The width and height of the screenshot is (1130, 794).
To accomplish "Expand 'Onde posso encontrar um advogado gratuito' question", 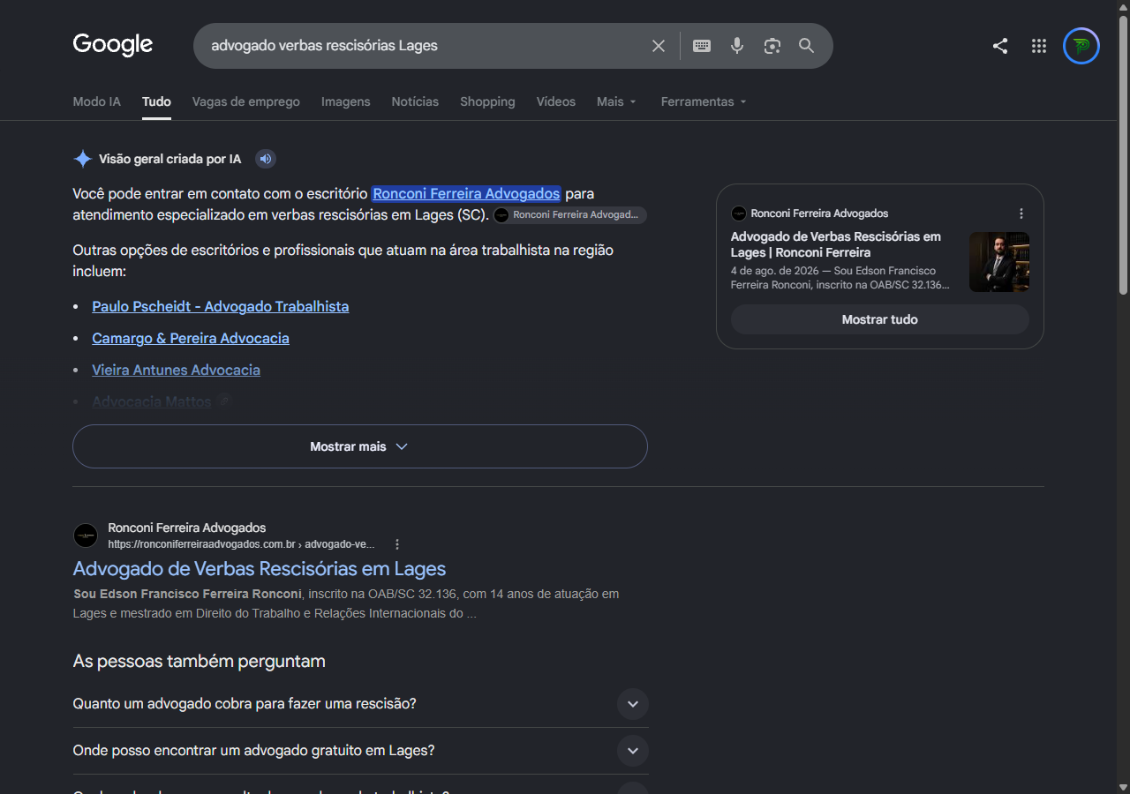I will 360,751.
